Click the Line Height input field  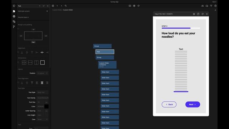click(43, 115)
